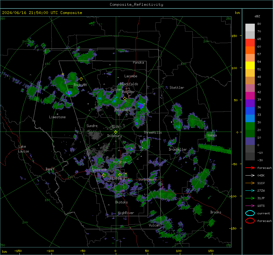Click the storm cell core south of RockyMH
The width and height of the screenshot is (273, 255).
click(x=69, y=92)
